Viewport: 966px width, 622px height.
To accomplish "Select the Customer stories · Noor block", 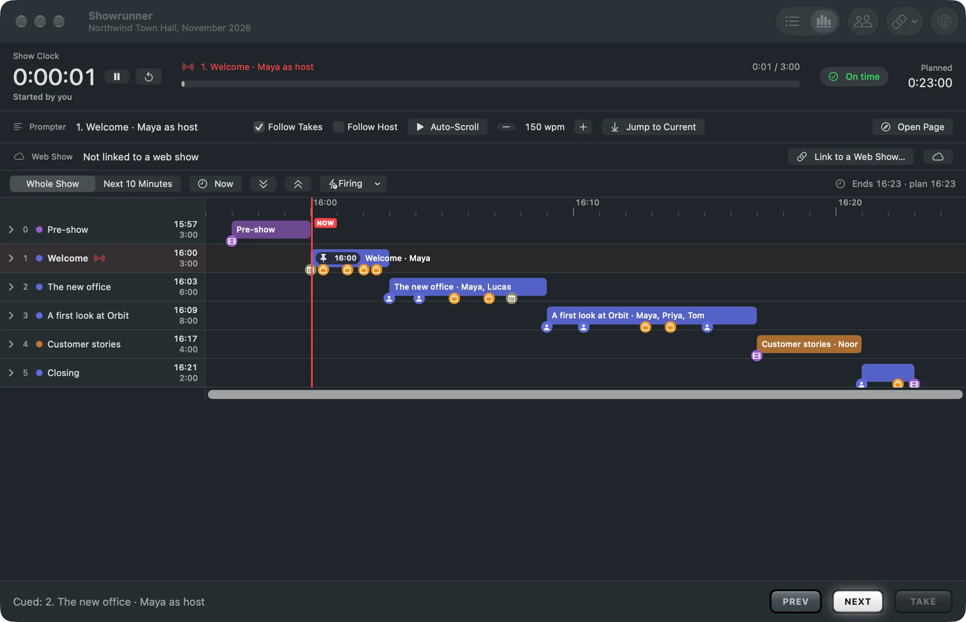I will coord(809,344).
